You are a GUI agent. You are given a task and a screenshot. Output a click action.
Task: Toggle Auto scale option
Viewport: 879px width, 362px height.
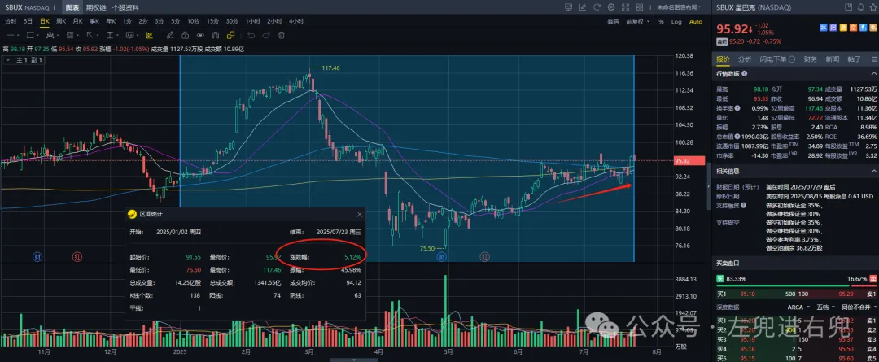(x=696, y=21)
